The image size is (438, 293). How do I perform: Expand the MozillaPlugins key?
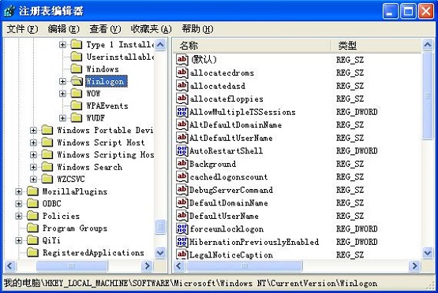pyautogui.click(x=19, y=191)
